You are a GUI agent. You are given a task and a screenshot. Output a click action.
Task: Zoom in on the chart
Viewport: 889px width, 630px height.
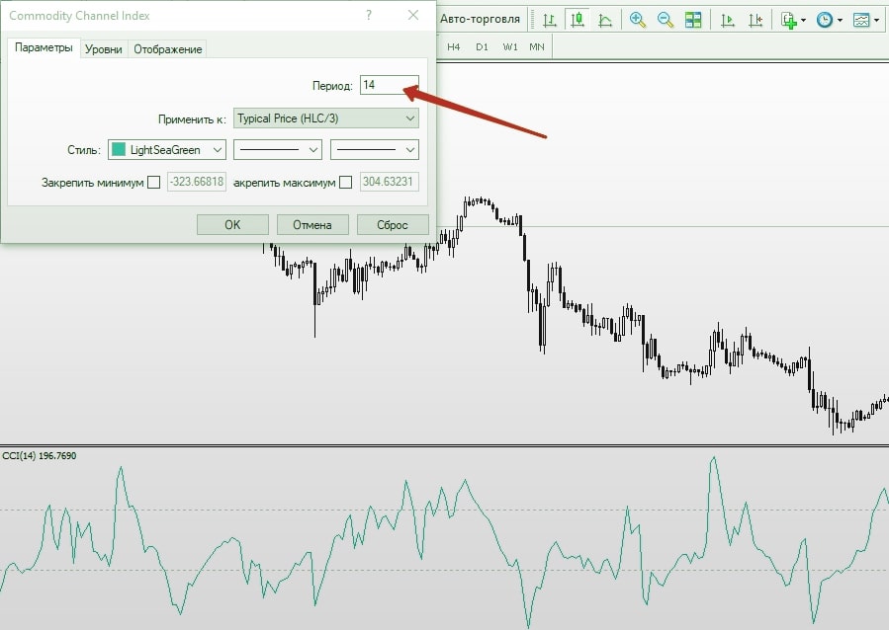pos(638,20)
